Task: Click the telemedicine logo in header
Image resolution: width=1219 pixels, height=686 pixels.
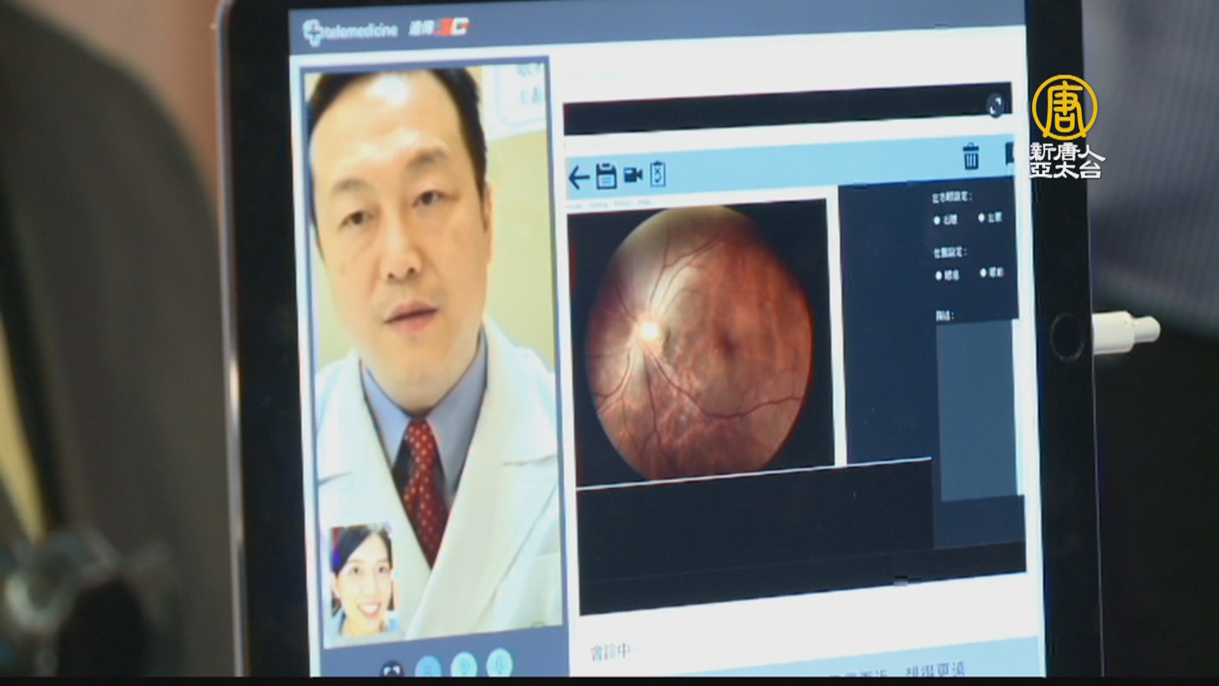Action: pyautogui.click(x=350, y=30)
